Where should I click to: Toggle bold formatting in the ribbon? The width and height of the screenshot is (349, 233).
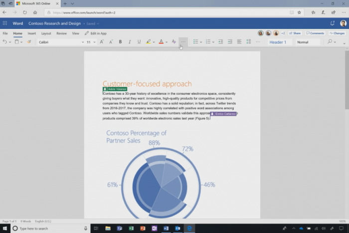click(x=121, y=42)
